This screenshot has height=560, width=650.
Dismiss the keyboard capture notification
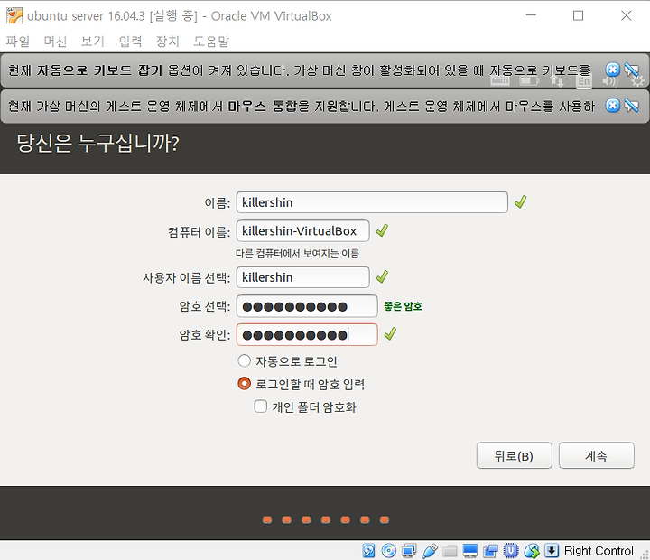pos(613,70)
